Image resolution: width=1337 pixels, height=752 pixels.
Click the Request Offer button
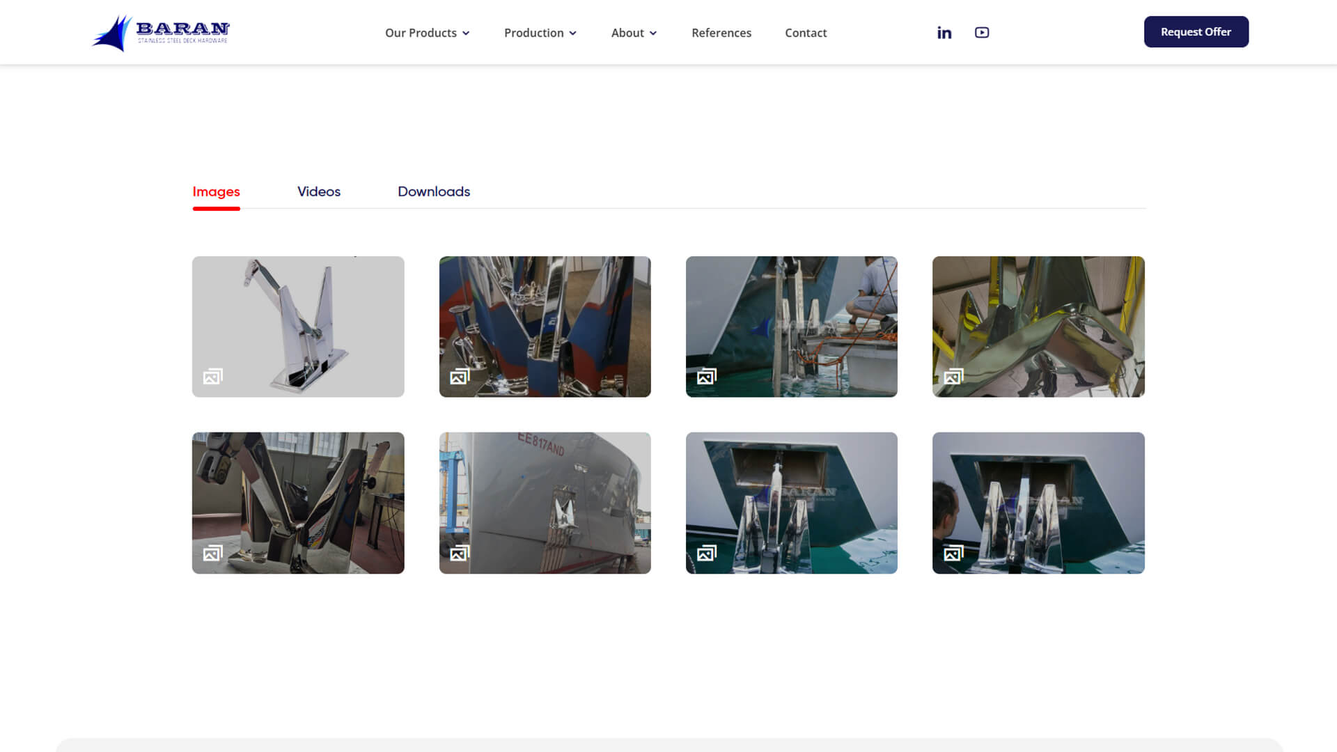(1196, 32)
